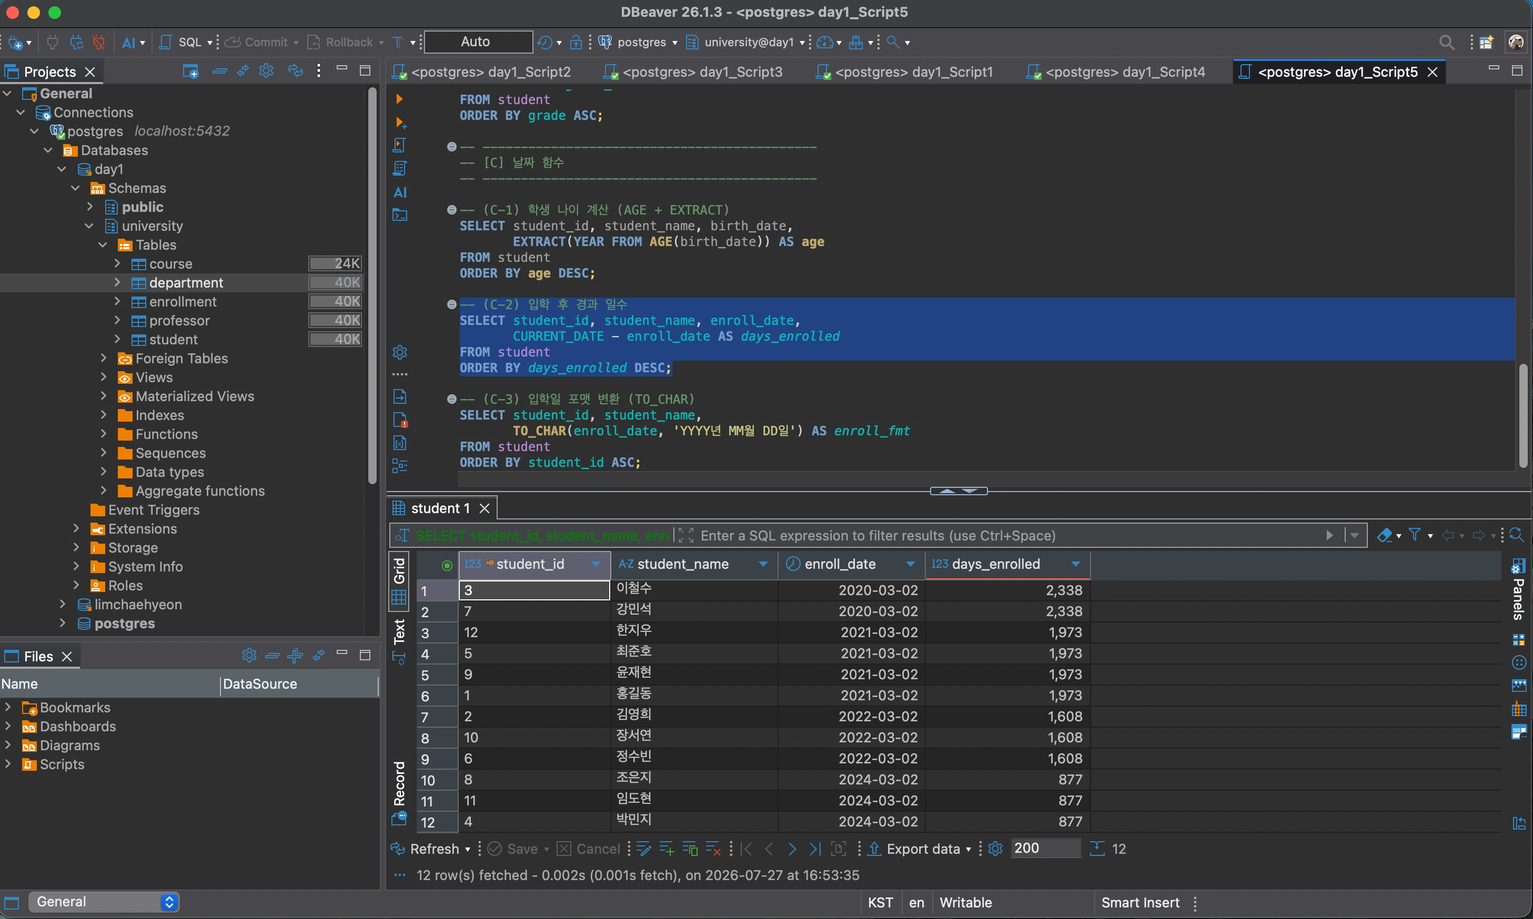Click KST timezone in status bar
This screenshot has width=1533, height=919.
pyautogui.click(x=880, y=902)
